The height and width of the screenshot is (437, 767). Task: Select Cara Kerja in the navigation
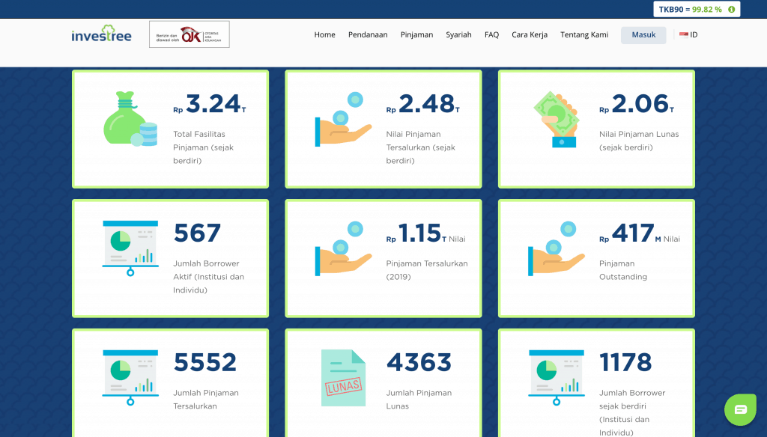point(530,34)
